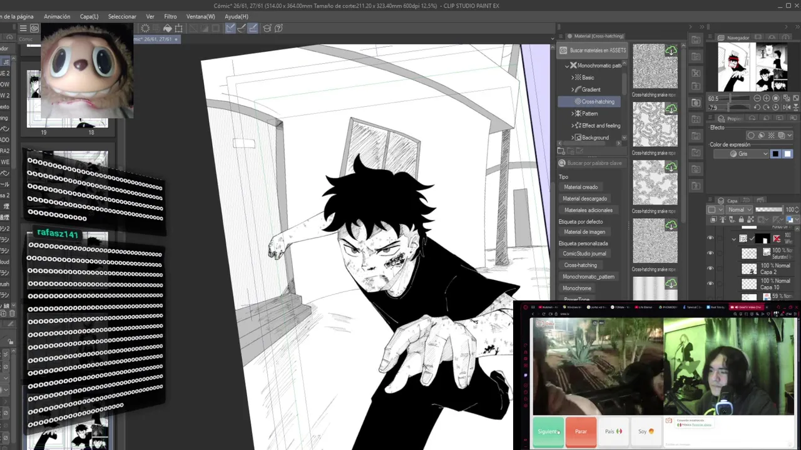
Task: Open the Capa(L) menu
Action: point(89,16)
